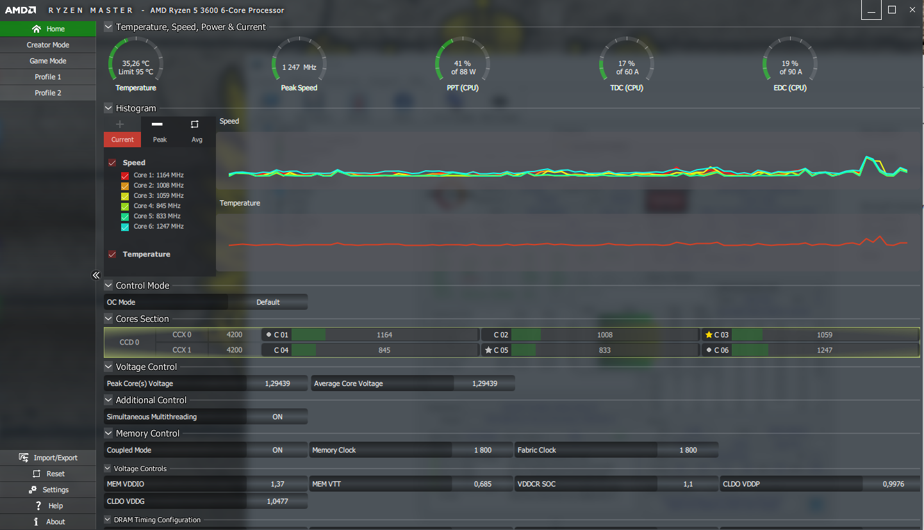Click the CCX 0 value 4200
The height and width of the screenshot is (530, 924).
235,335
